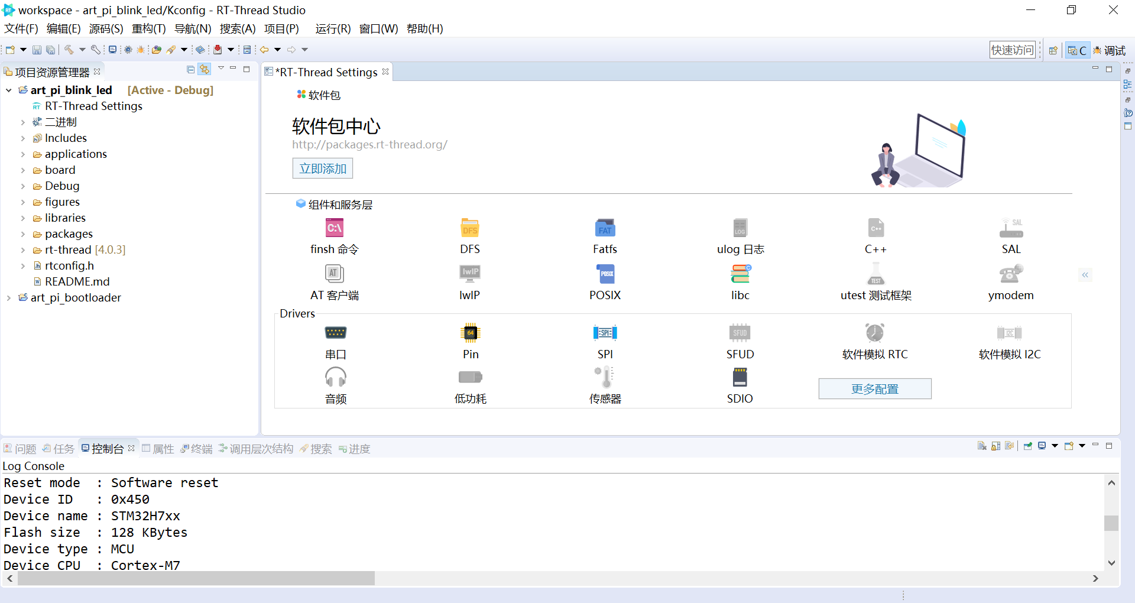Switch to the 属性 tab

click(158, 449)
